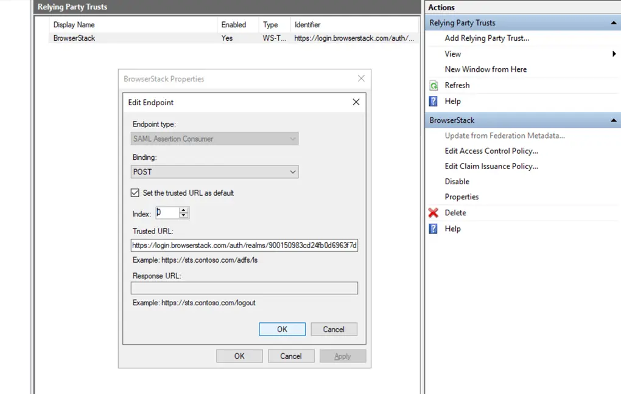Open Edit Access Control Policy
The width and height of the screenshot is (621, 394).
coord(491,151)
